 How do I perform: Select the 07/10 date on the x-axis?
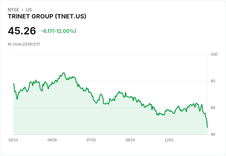coord(91,140)
